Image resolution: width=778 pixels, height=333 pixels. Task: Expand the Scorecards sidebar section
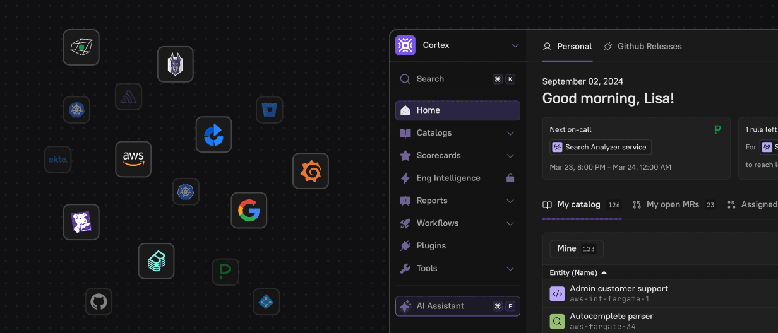(x=458, y=156)
